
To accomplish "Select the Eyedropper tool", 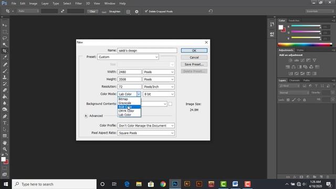I will (x=5, y=57).
